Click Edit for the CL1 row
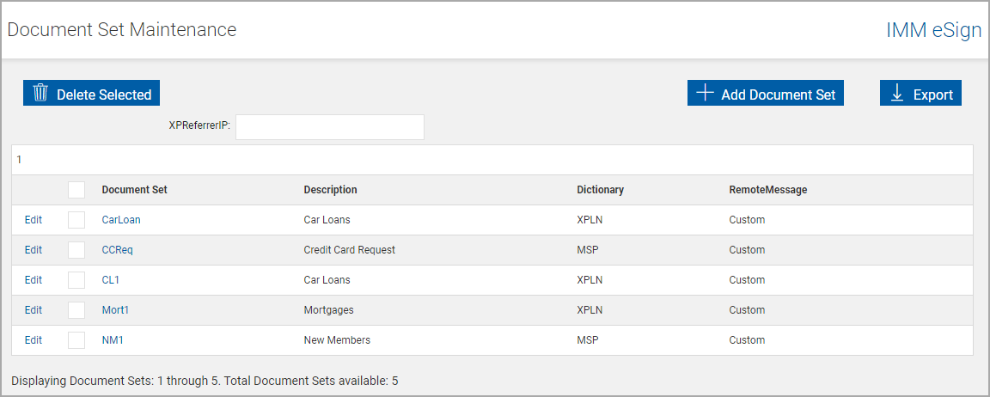 [x=34, y=280]
